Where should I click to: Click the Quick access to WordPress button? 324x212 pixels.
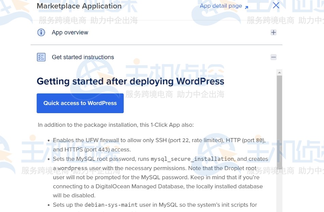[x=80, y=103]
